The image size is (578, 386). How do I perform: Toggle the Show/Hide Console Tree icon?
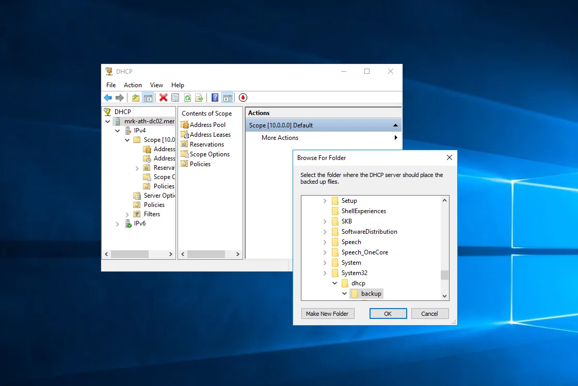(148, 98)
